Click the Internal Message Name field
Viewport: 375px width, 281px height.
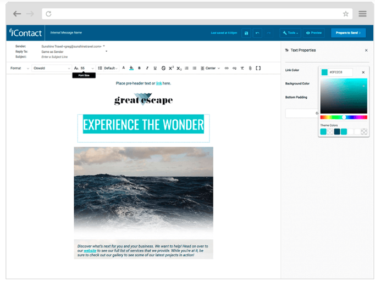click(66, 33)
